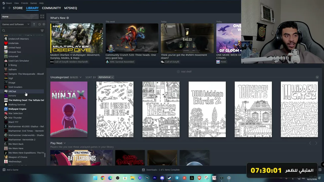Open Premiere Pro from the taskbar

point(155,178)
